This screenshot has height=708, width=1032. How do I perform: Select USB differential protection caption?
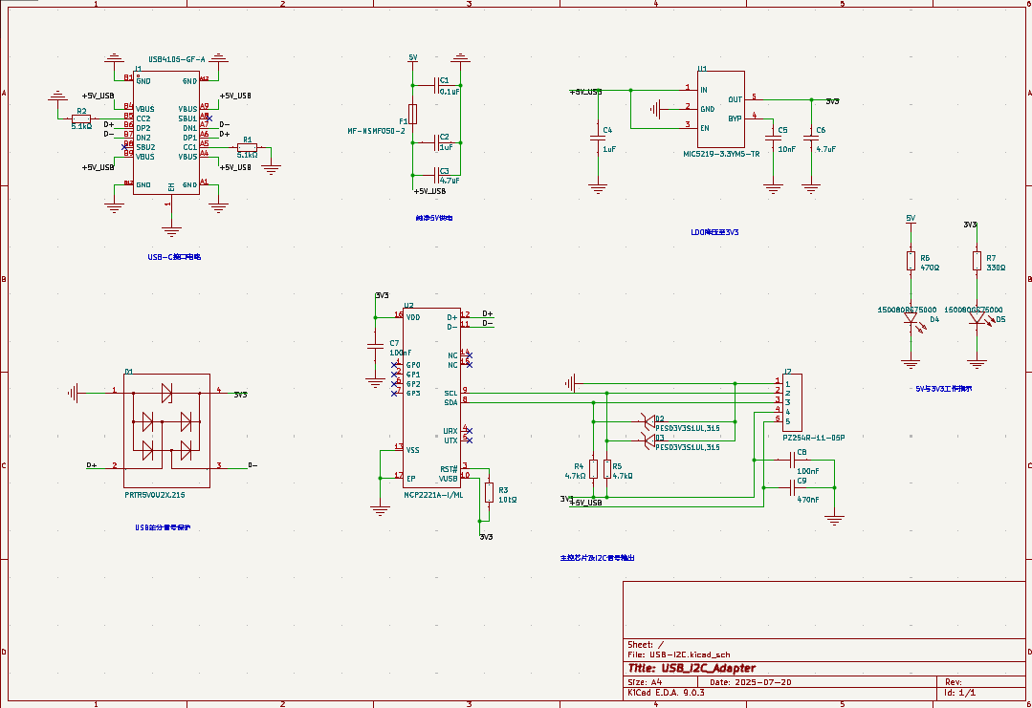pos(163,527)
